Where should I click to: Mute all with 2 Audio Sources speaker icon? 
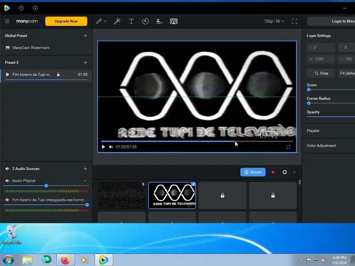7,169
